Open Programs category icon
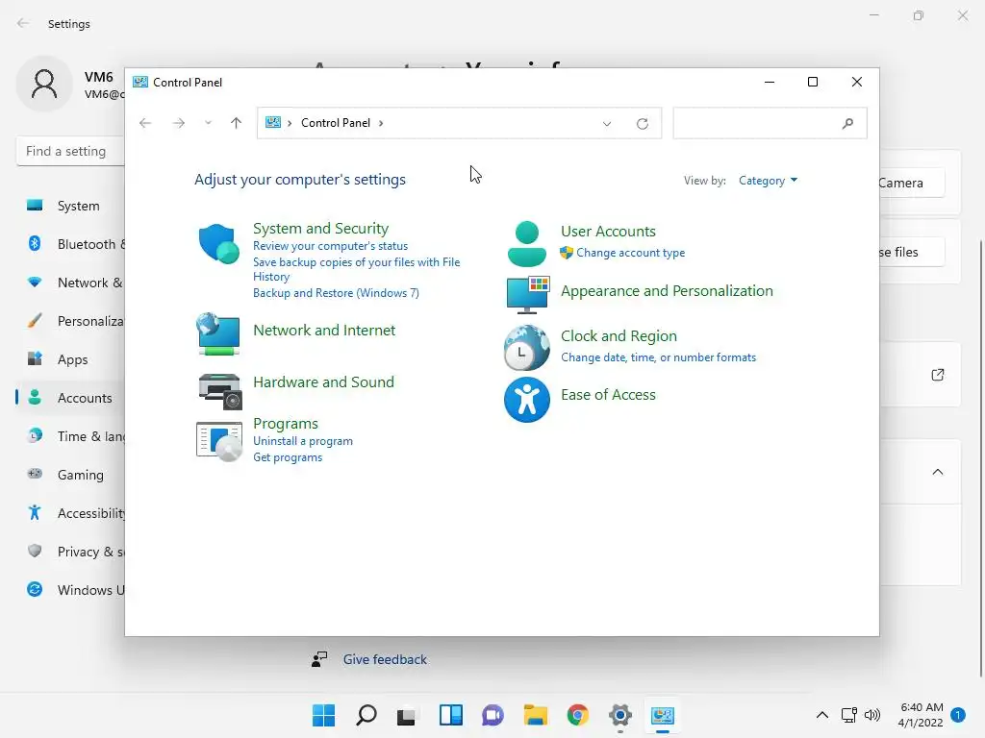 point(219,441)
